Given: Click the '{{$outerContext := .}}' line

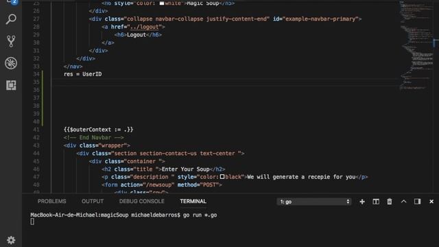Looking at the screenshot, I should [99, 130].
